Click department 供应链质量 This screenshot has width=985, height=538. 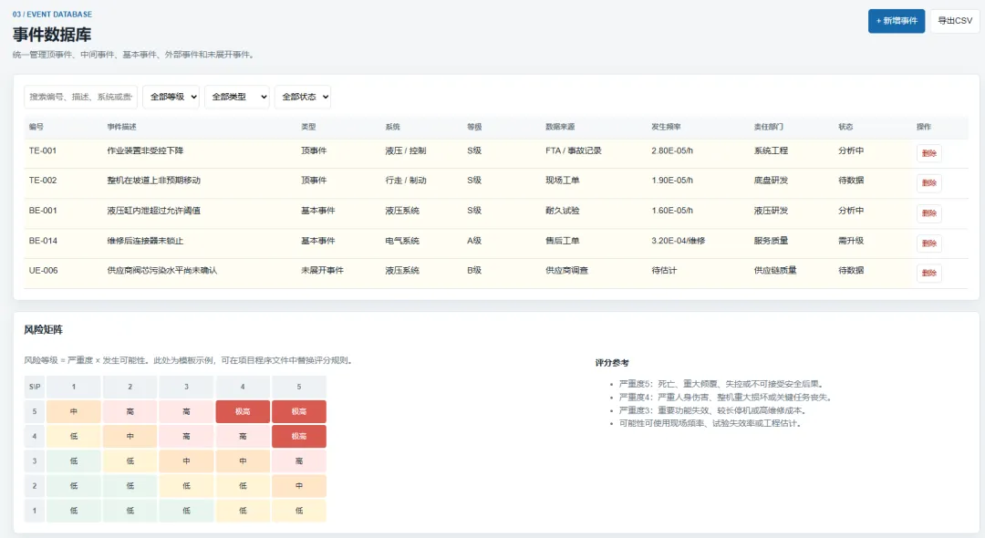tap(775, 271)
